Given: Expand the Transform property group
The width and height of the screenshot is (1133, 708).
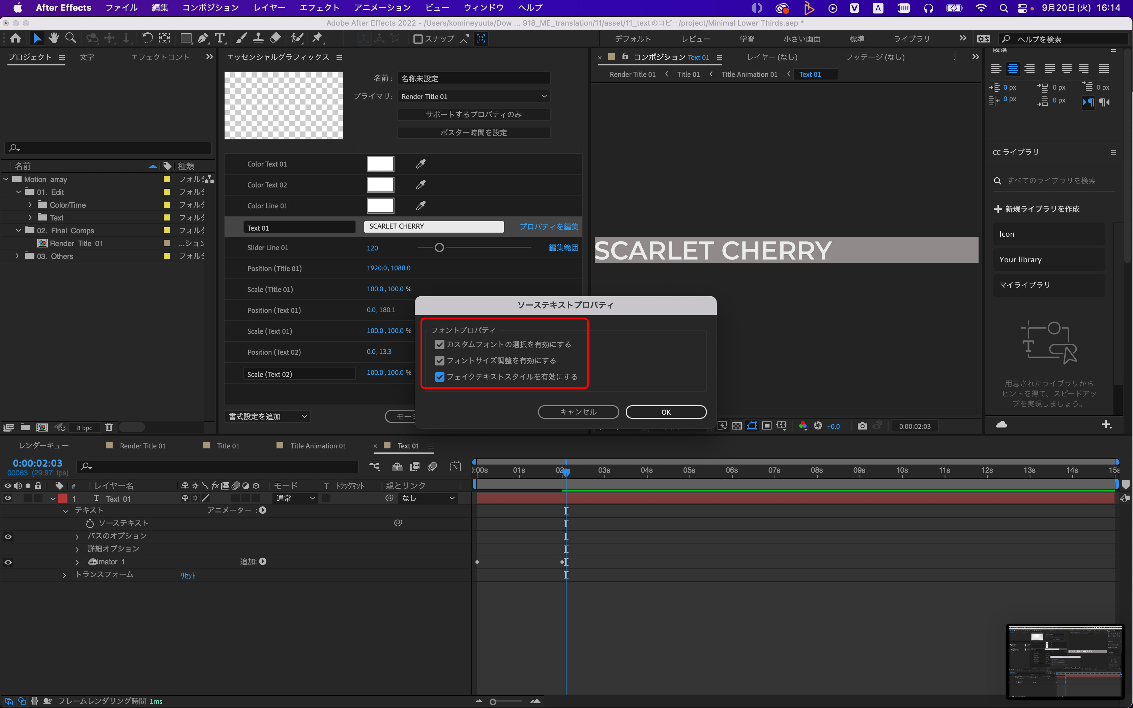Looking at the screenshot, I should click(65, 575).
